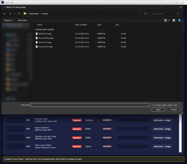Go forward using the forward arrow

10,14
